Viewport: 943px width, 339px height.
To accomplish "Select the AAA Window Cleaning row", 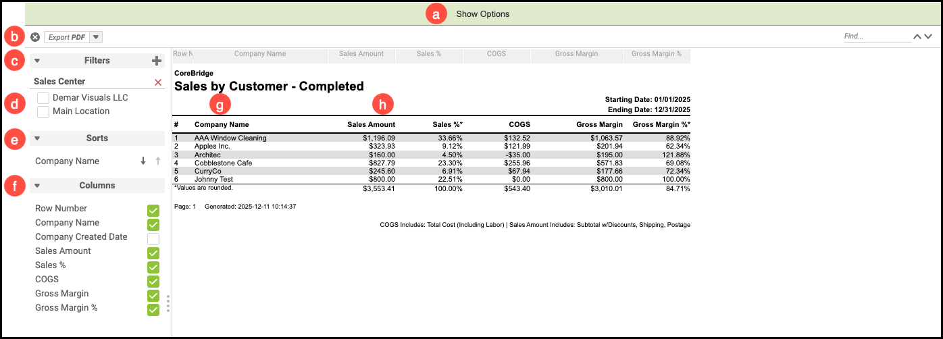I will coord(432,138).
